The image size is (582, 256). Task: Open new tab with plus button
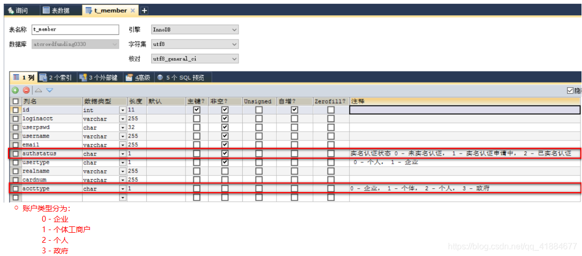coord(144,11)
